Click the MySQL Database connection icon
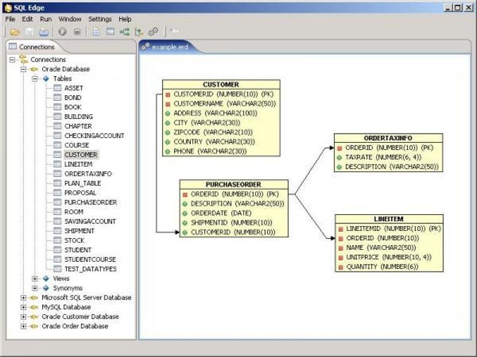 tap(34, 307)
